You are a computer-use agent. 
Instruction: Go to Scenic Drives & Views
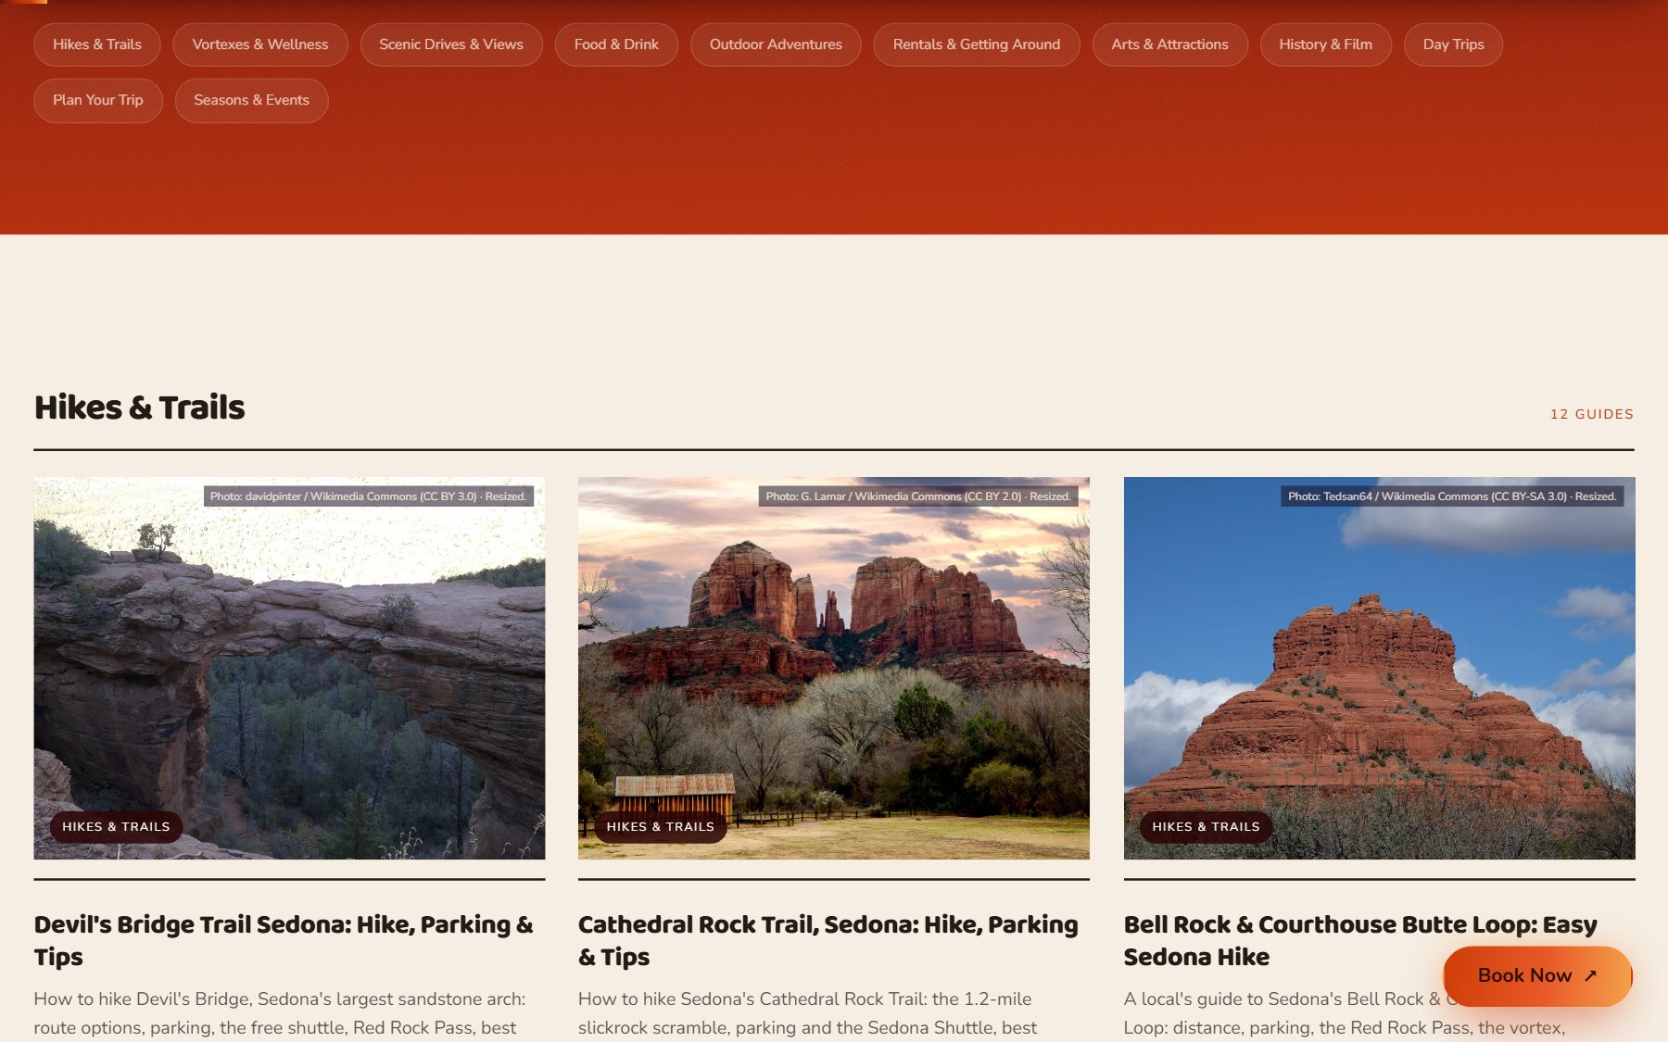[451, 44]
